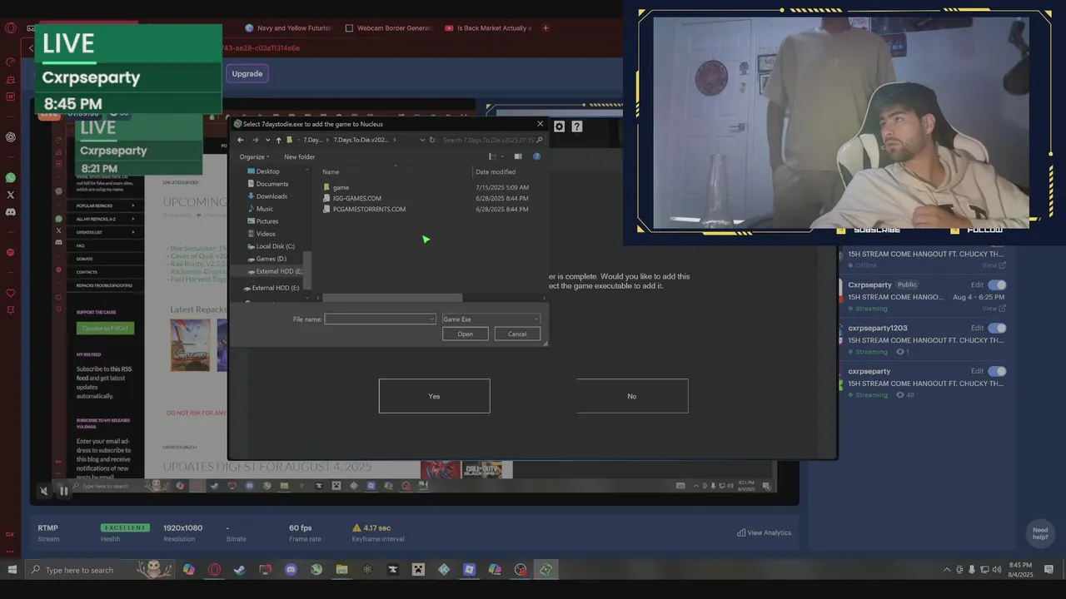Click the Cancel button in file dialog
This screenshot has width=1066, height=599.
coord(517,334)
